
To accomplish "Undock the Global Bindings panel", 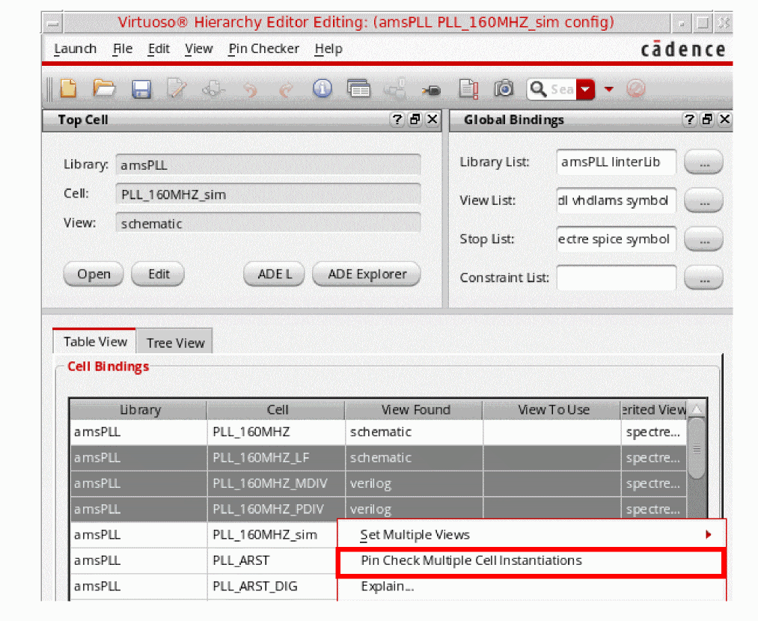I will [707, 120].
